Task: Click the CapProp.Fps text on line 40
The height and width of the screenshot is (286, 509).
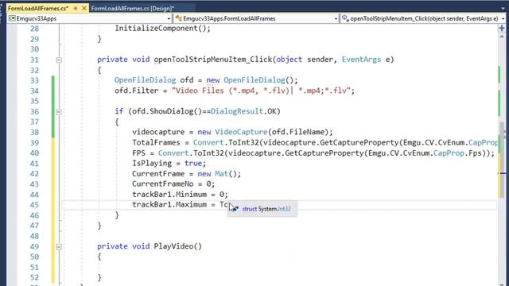Action: 458,153
